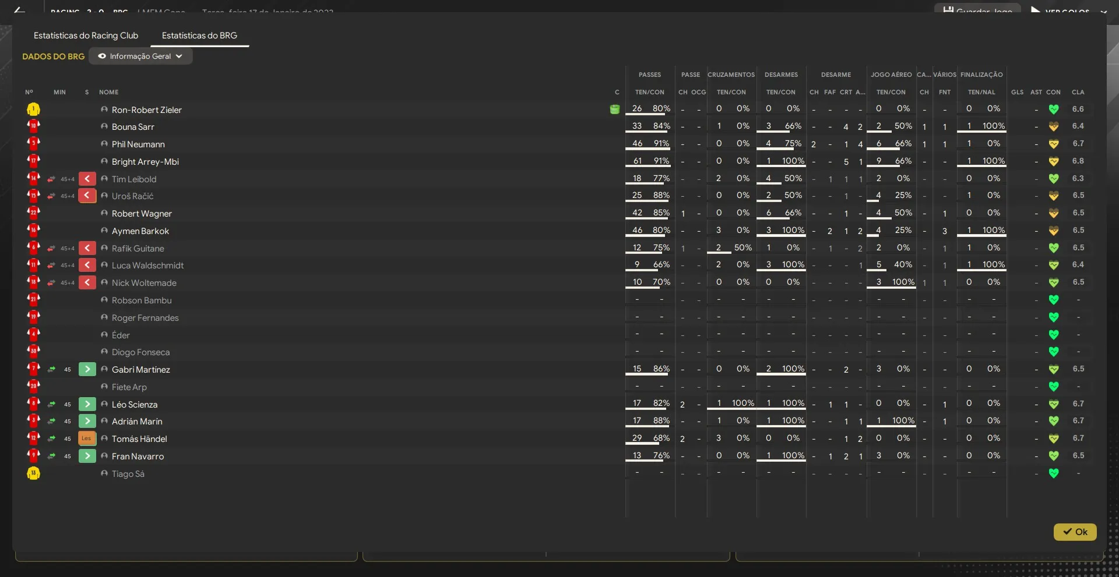Open Diogo Fonseca's player name
The height and width of the screenshot is (577, 1119).
coord(141,352)
